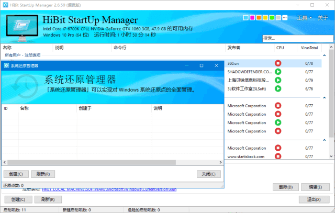This screenshot has height=213, width=335.
Task: Collapse the third startup group chevron
Action: [325, 140]
